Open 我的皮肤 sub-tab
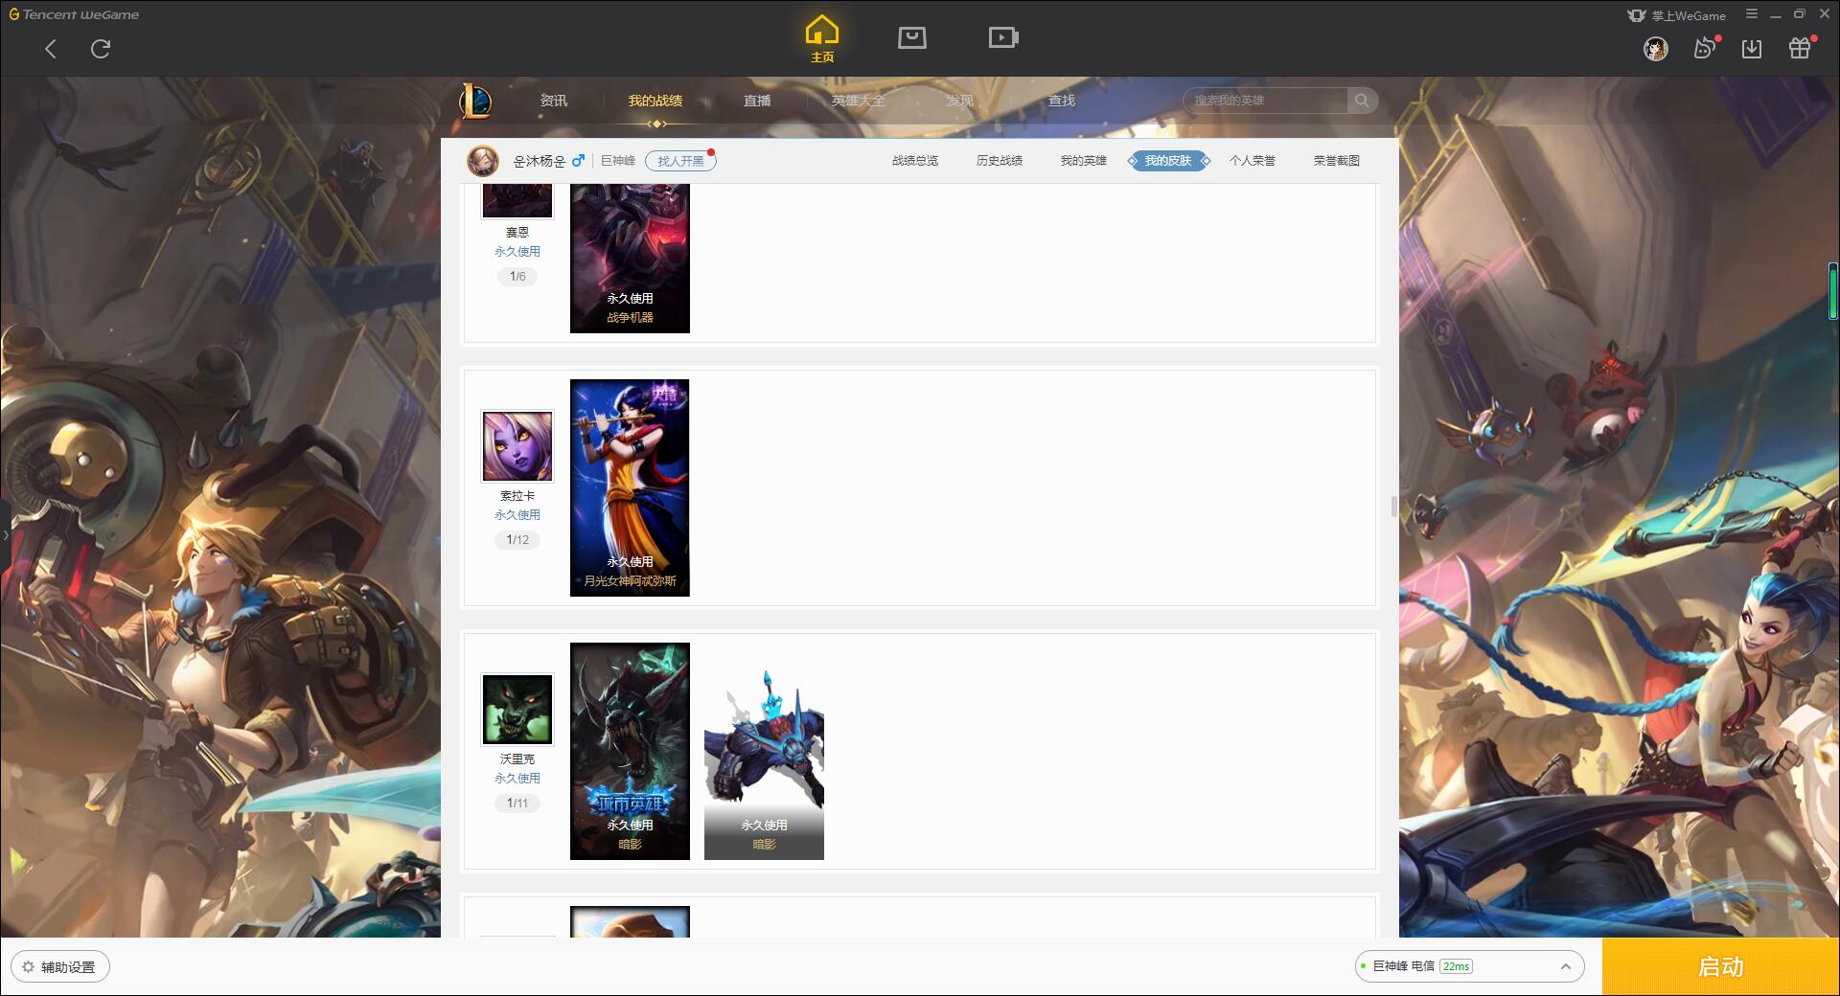Screen dimensions: 1840x996 point(1168,161)
